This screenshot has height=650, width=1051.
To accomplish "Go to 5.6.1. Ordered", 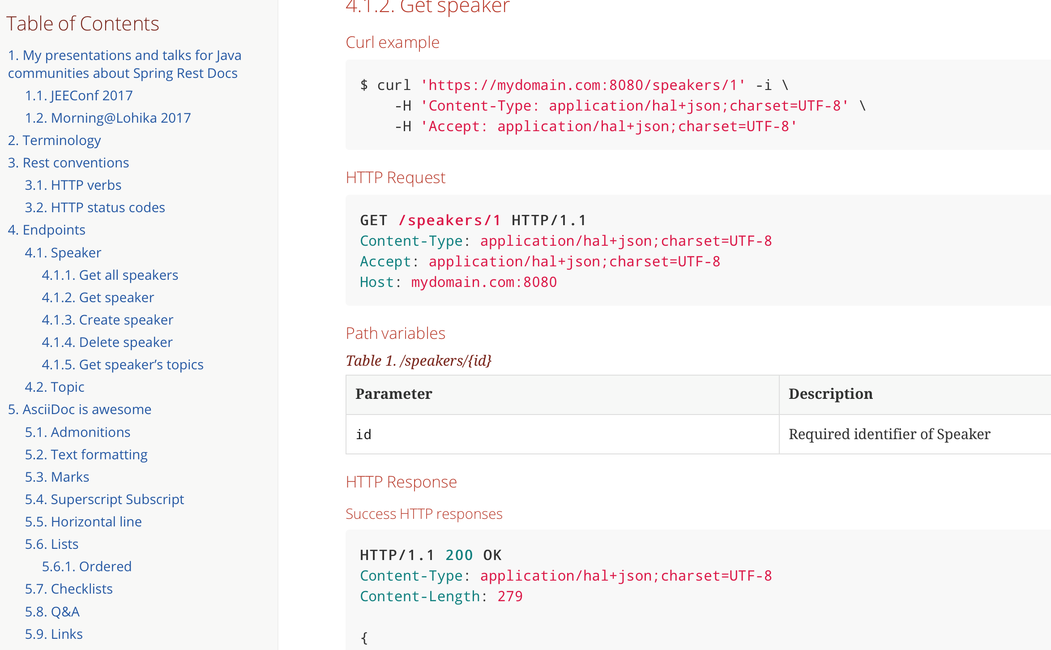I will pos(87,566).
